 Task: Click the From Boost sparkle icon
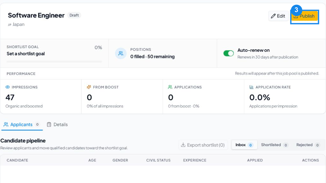(89, 87)
